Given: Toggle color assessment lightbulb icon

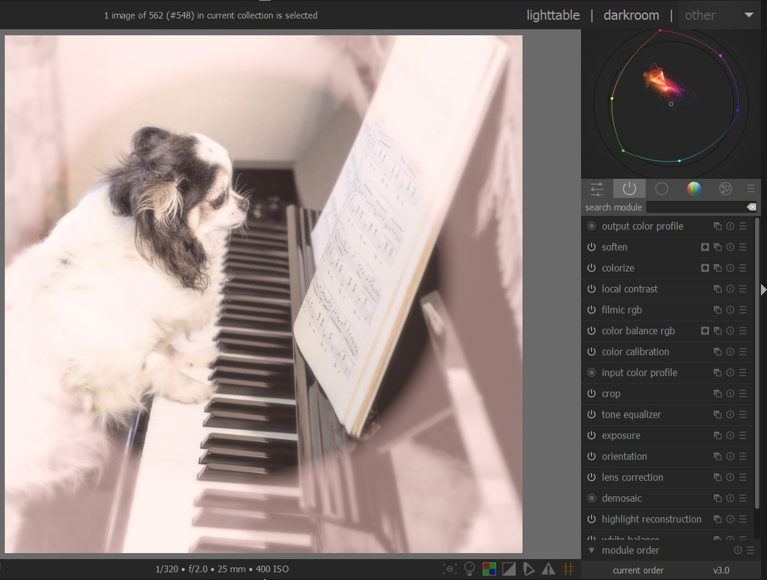Looking at the screenshot, I should click(470, 568).
